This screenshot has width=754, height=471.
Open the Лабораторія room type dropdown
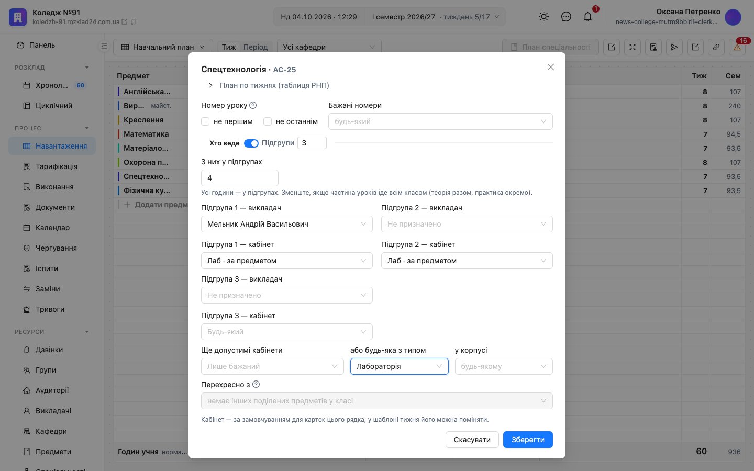point(400,366)
